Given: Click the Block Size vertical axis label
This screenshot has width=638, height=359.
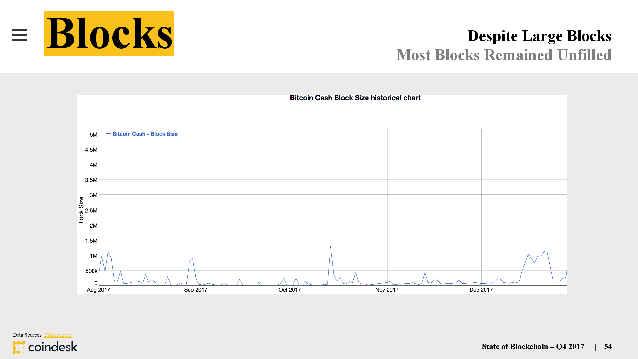Looking at the screenshot, I should click(x=81, y=211).
